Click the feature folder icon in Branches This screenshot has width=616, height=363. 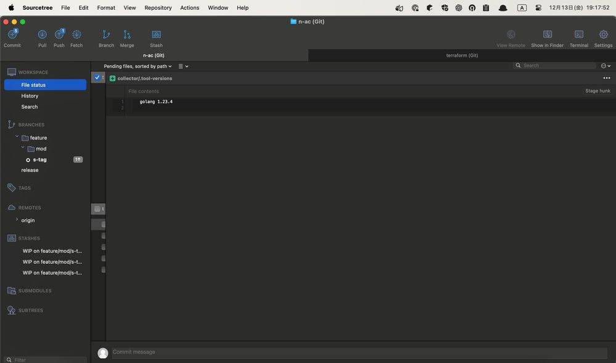click(x=25, y=138)
